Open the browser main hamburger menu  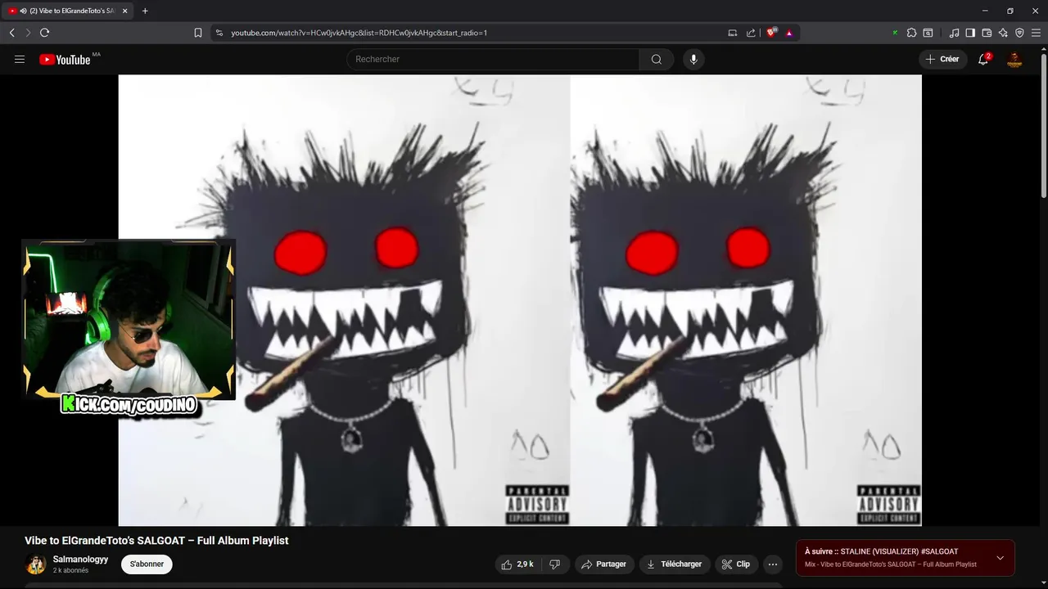pyautogui.click(x=1036, y=33)
